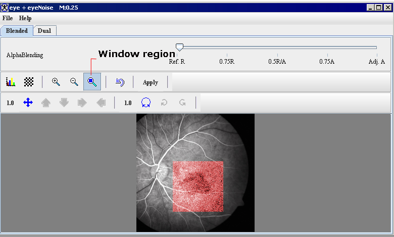
Task: Switch to the Dual tab
Action: point(44,31)
